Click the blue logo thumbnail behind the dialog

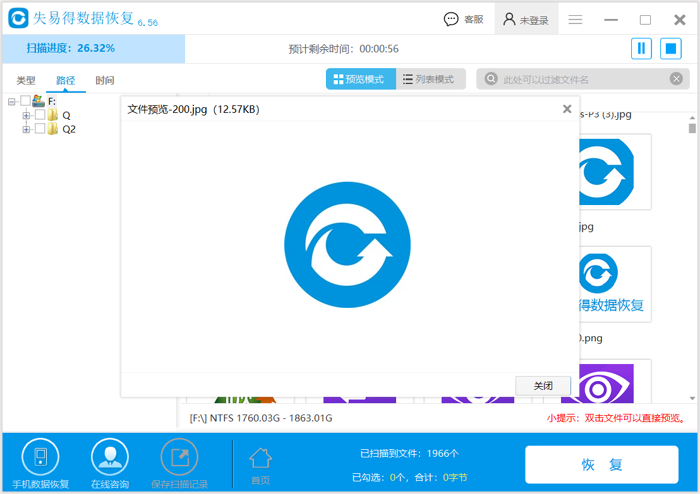coord(615,172)
